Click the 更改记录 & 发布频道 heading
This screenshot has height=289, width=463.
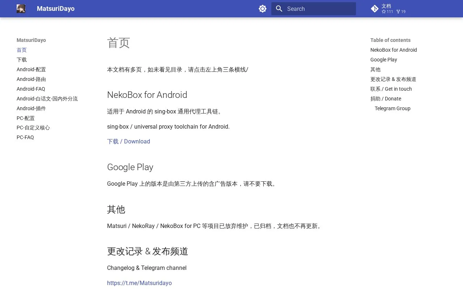coord(148,251)
